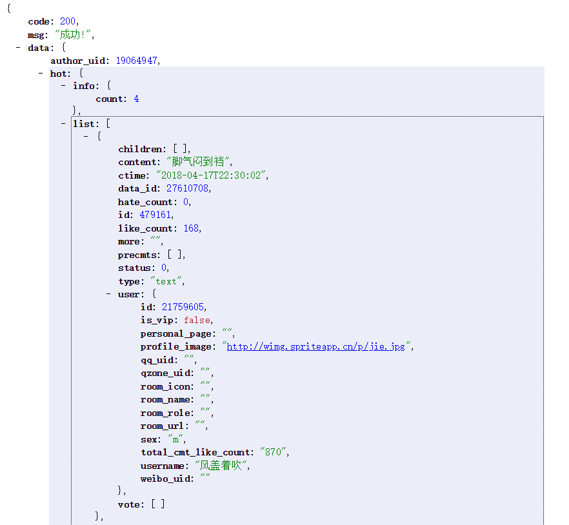Viewport: 569px width, 525px height.
Task: Click the room_role key label
Action: (165, 413)
